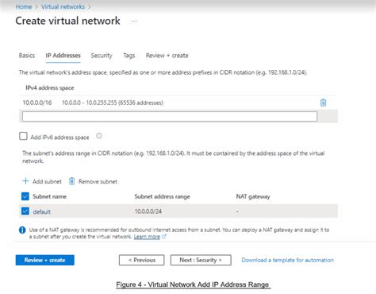Screen dimensions: 376x294
Task: Switch to the Basics tab
Action: pos(27,56)
